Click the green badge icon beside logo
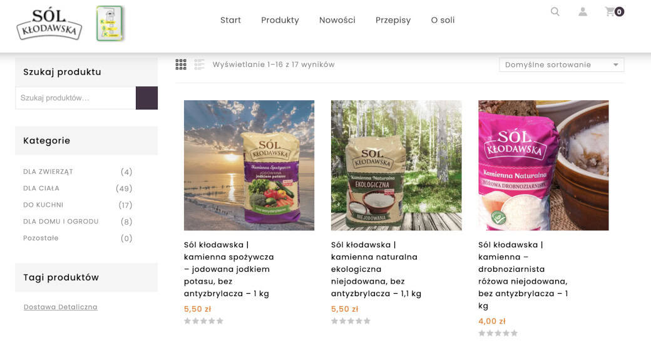 coord(110,24)
